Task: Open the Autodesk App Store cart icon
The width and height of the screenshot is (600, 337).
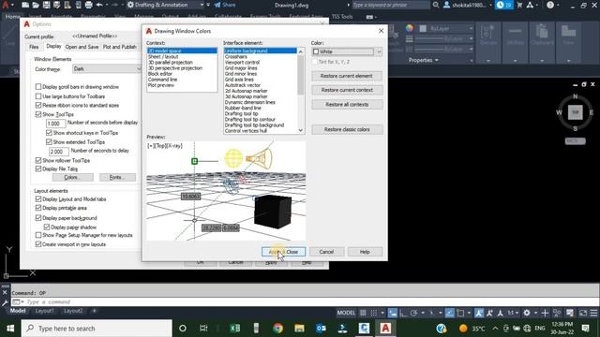Action: [519, 5]
